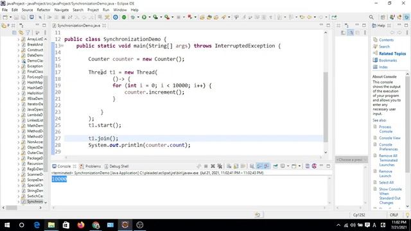Viewport: 411px width, 231px height.
Task: Click the Open Type toolbar icon
Action: click(x=202, y=17)
